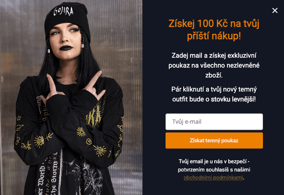
Task: Close the popup with the X icon
Action: 275,10
